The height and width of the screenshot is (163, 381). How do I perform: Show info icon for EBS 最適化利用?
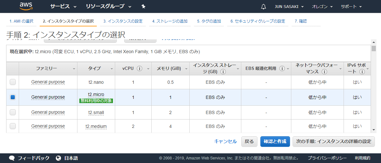(282, 69)
